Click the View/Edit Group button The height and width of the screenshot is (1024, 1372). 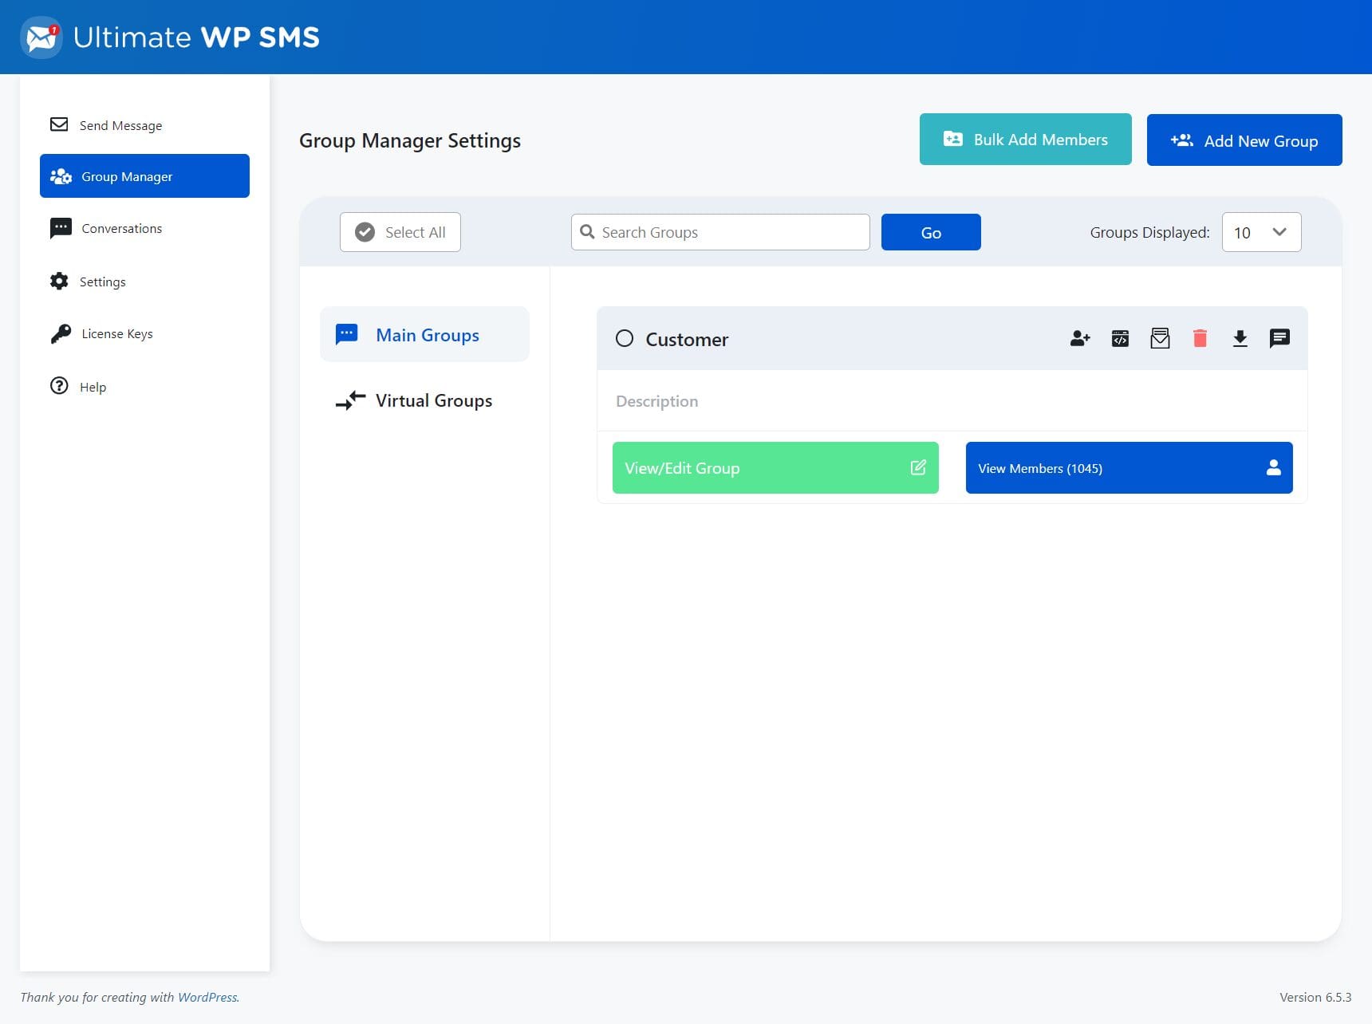(775, 468)
